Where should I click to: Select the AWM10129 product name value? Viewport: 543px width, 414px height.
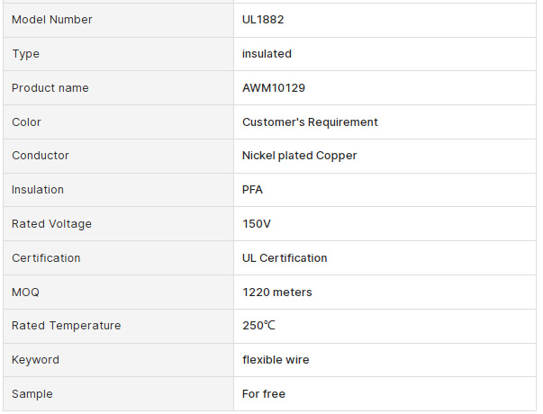pyautogui.click(x=274, y=88)
